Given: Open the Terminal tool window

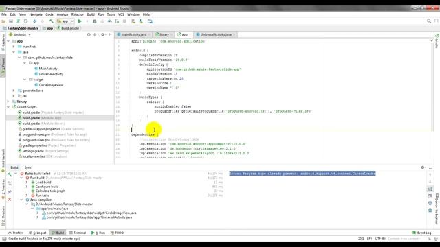Looking at the screenshot, I should [78, 233].
